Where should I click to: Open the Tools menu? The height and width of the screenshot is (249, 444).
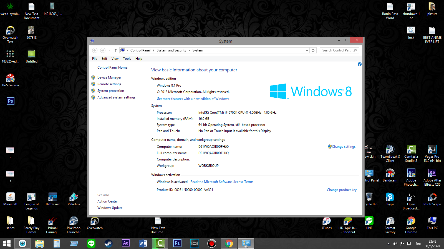[127, 59]
